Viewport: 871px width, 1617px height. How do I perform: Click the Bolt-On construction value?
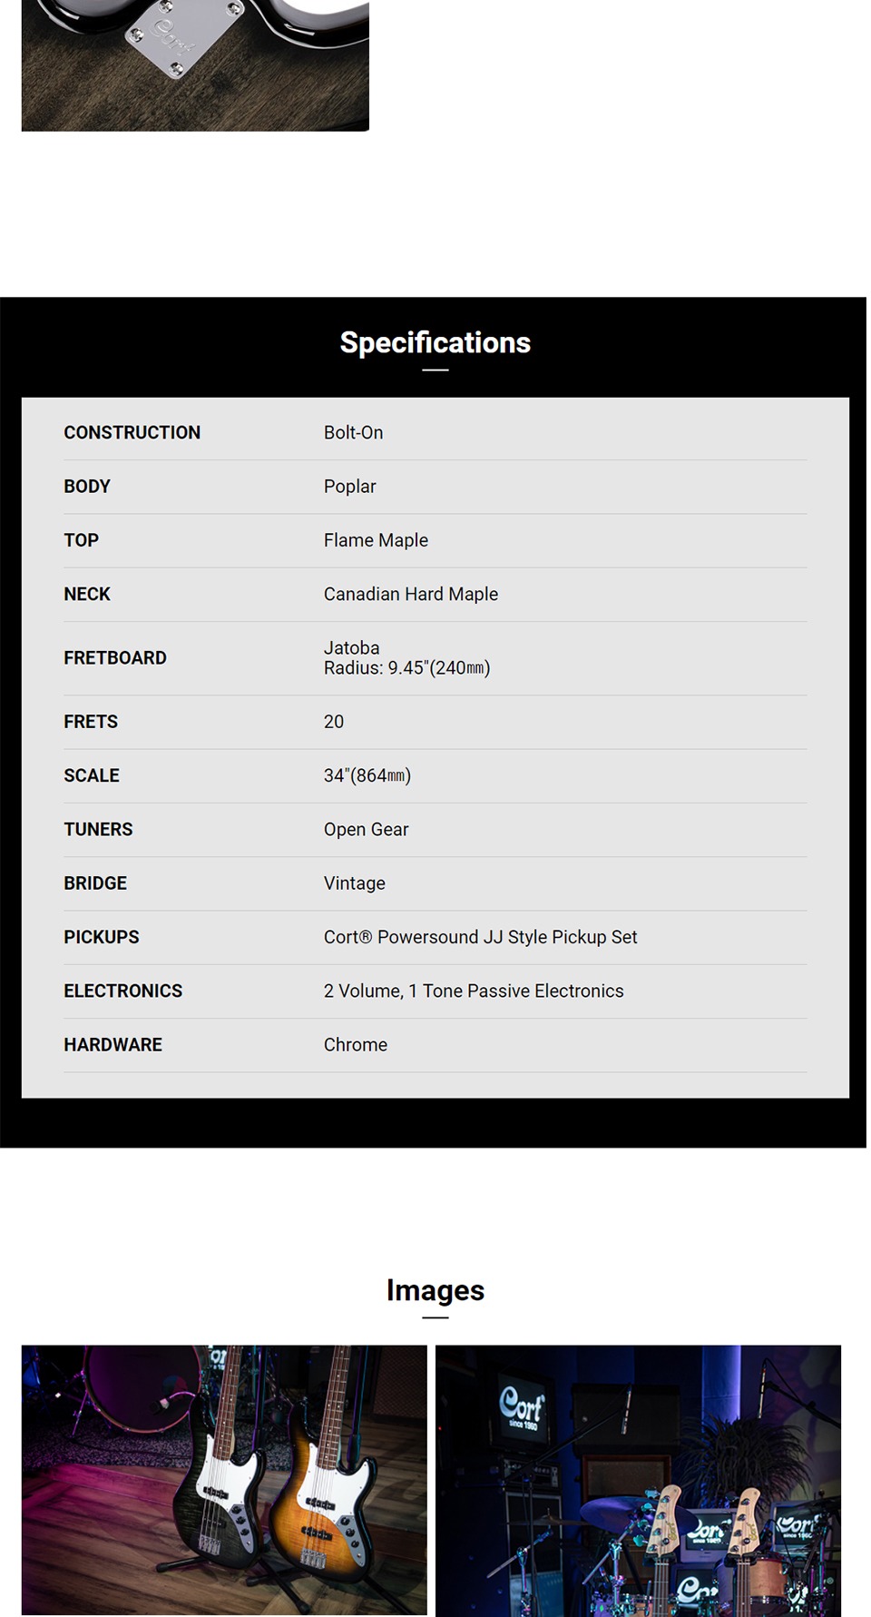tap(354, 433)
